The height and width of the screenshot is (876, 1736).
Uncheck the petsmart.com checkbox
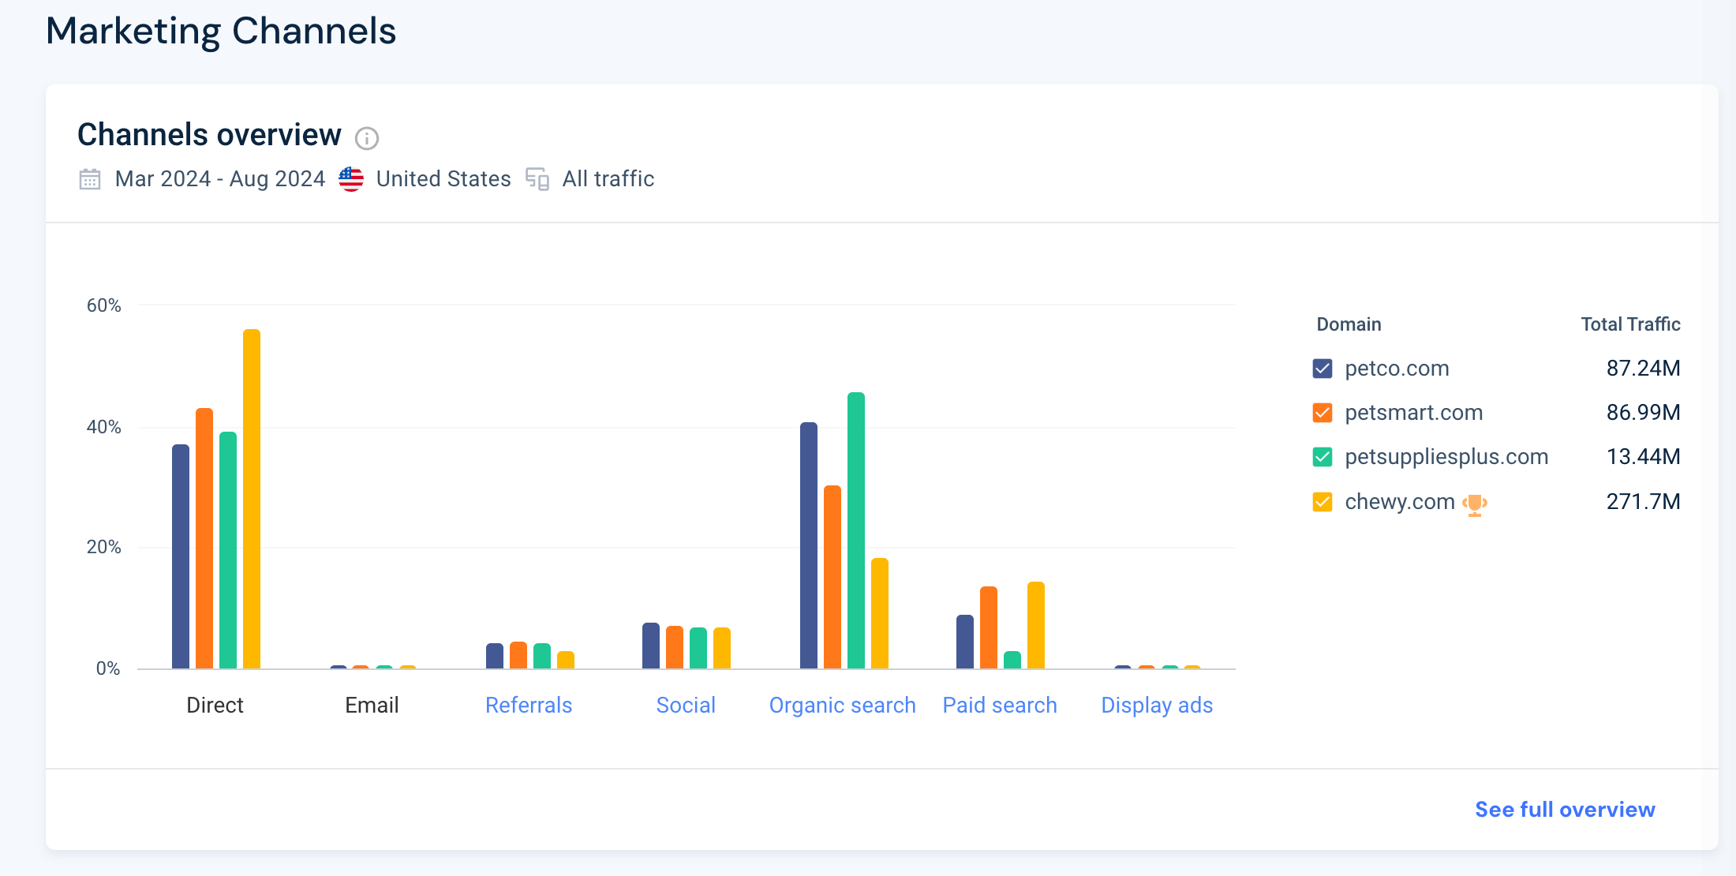point(1323,413)
